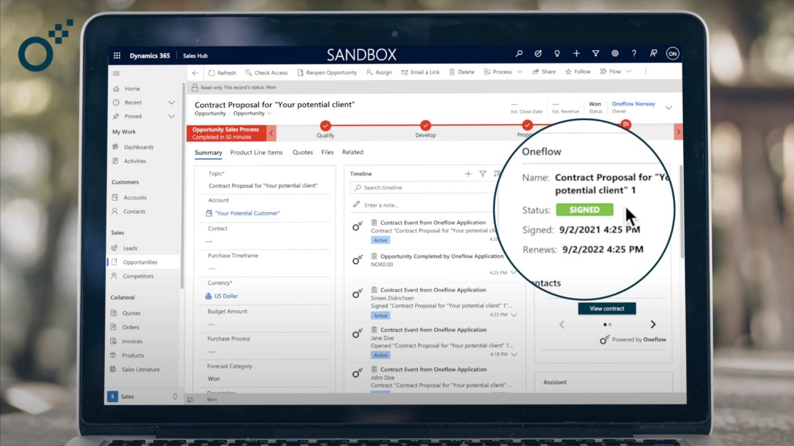Open Sales Literature in sidebar
This screenshot has height=446, width=794.
(x=141, y=369)
